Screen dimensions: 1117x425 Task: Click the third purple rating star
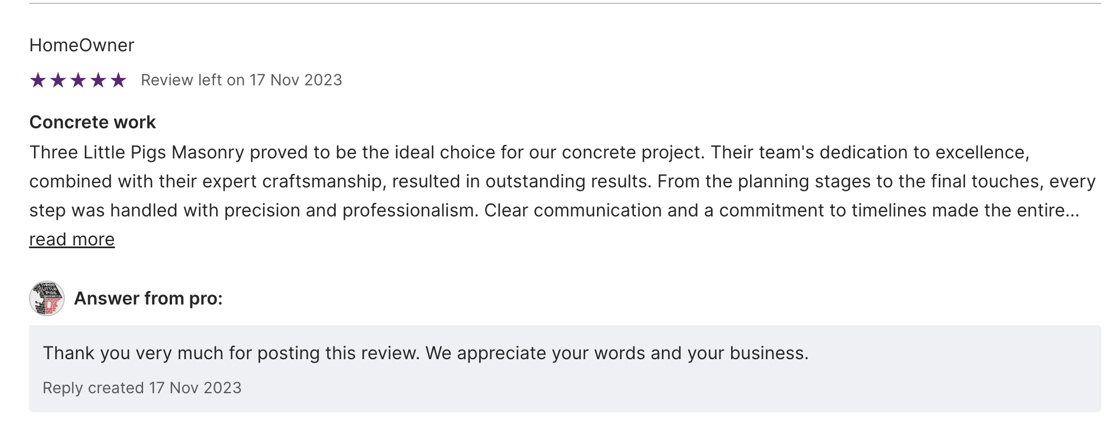click(78, 80)
